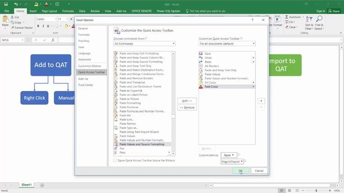Screen dimensions: 344x193
Task: Click OK to confirm the options
Action: click(241, 170)
